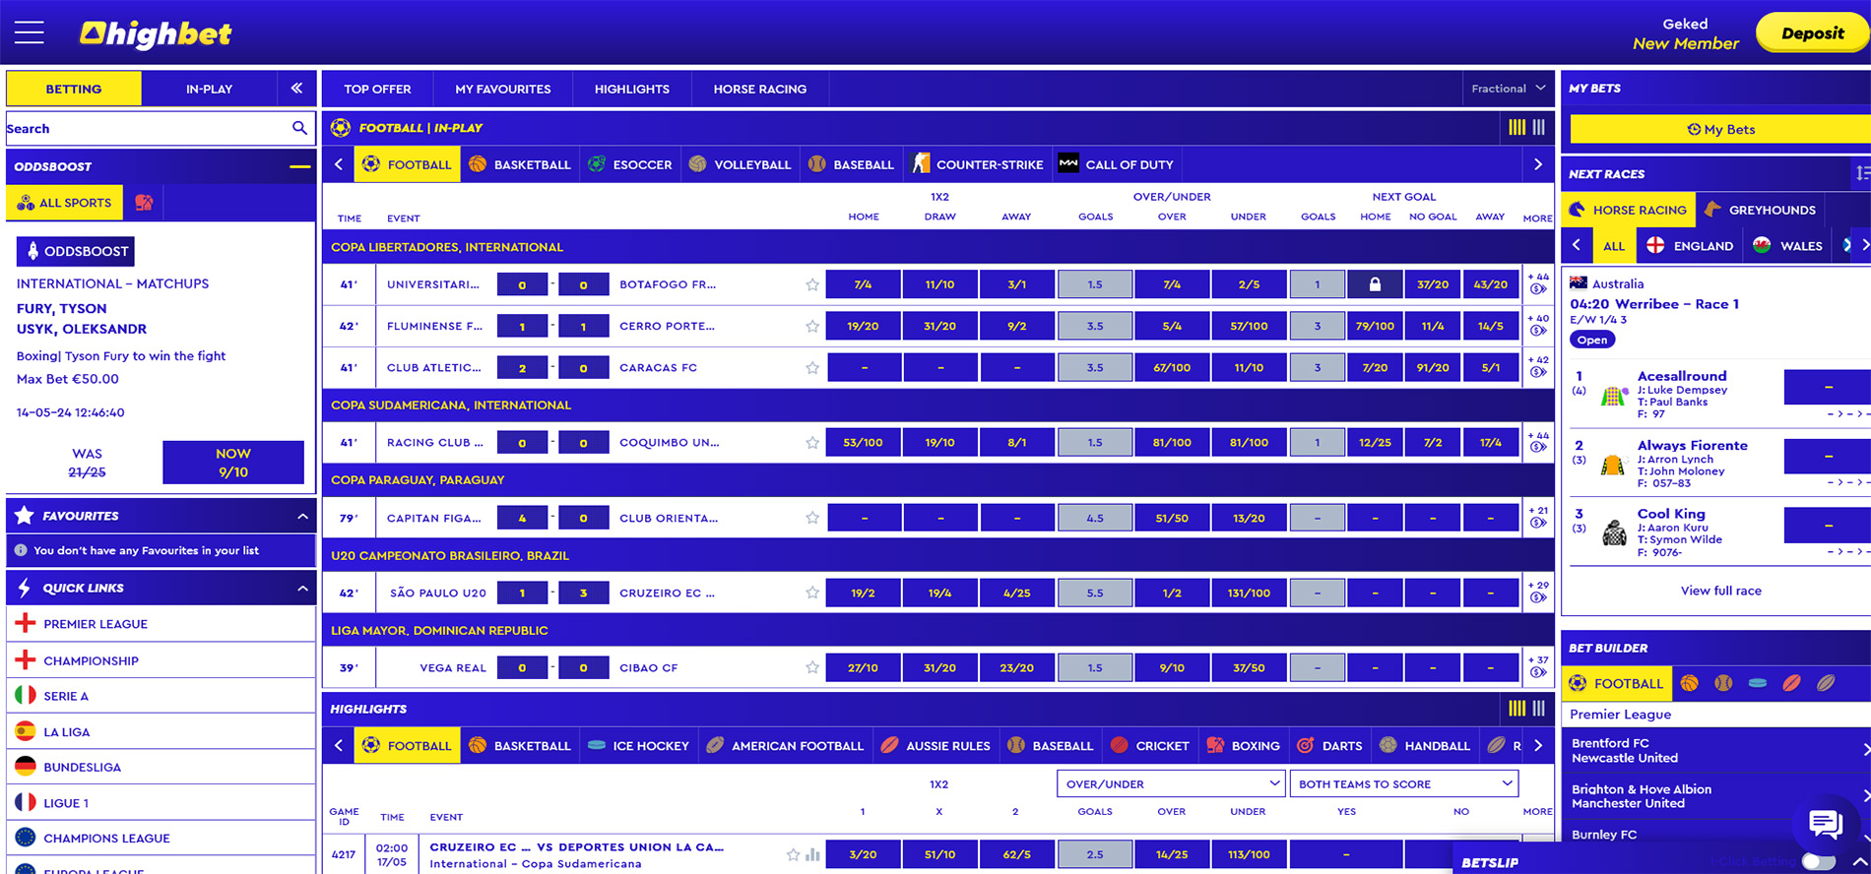Favourite the Vega Real vs Cibao star

pyautogui.click(x=812, y=667)
